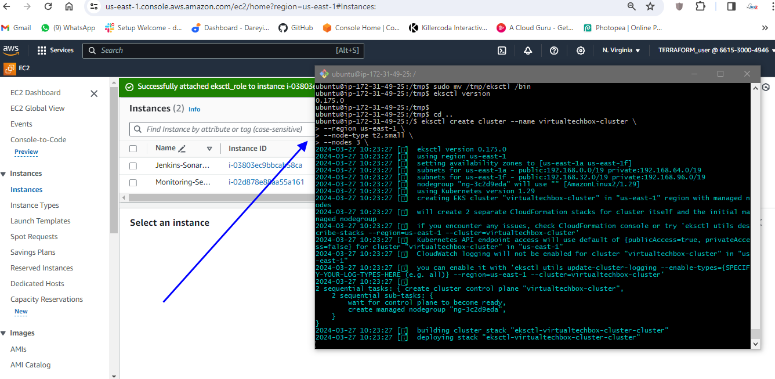Open the Services grid menu
Image resolution: width=775 pixels, height=379 pixels.
pyautogui.click(x=55, y=50)
